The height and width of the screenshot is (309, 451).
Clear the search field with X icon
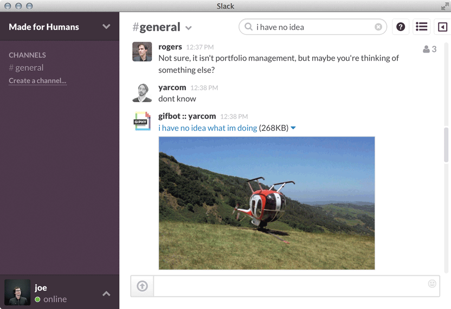(378, 27)
